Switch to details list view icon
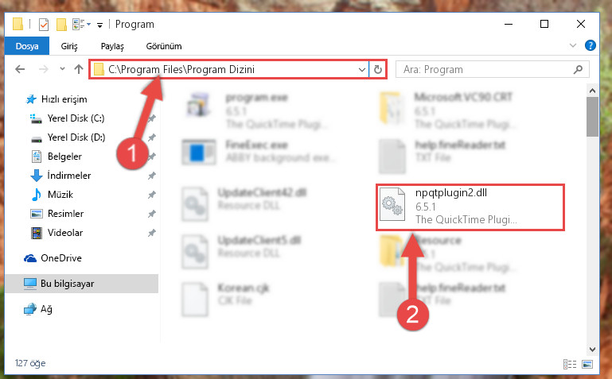612x379 pixels. point(570,364)
